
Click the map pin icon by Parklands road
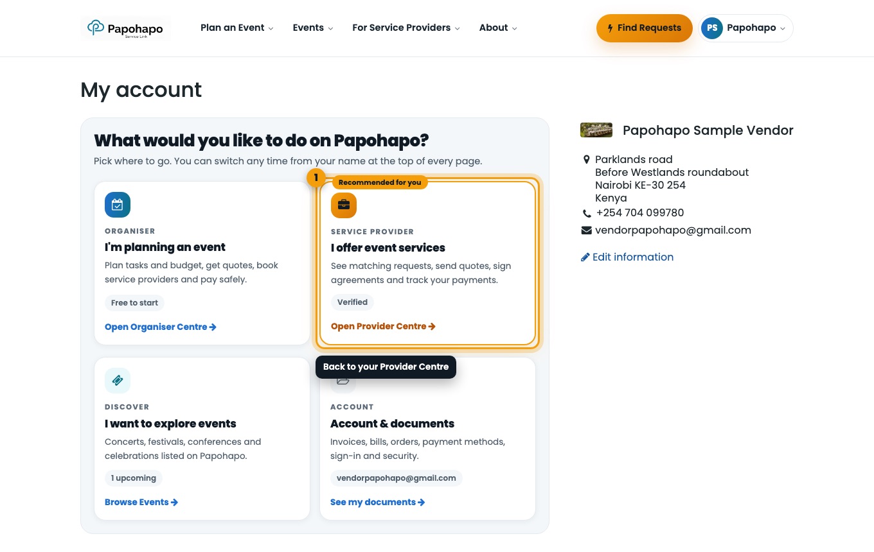(586, 159)
